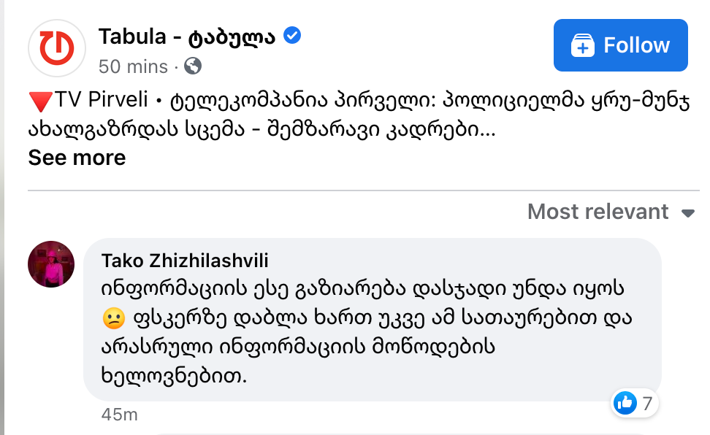
Task: Click the plus icon inside Follow button
Action: click(x=582, y=45)
